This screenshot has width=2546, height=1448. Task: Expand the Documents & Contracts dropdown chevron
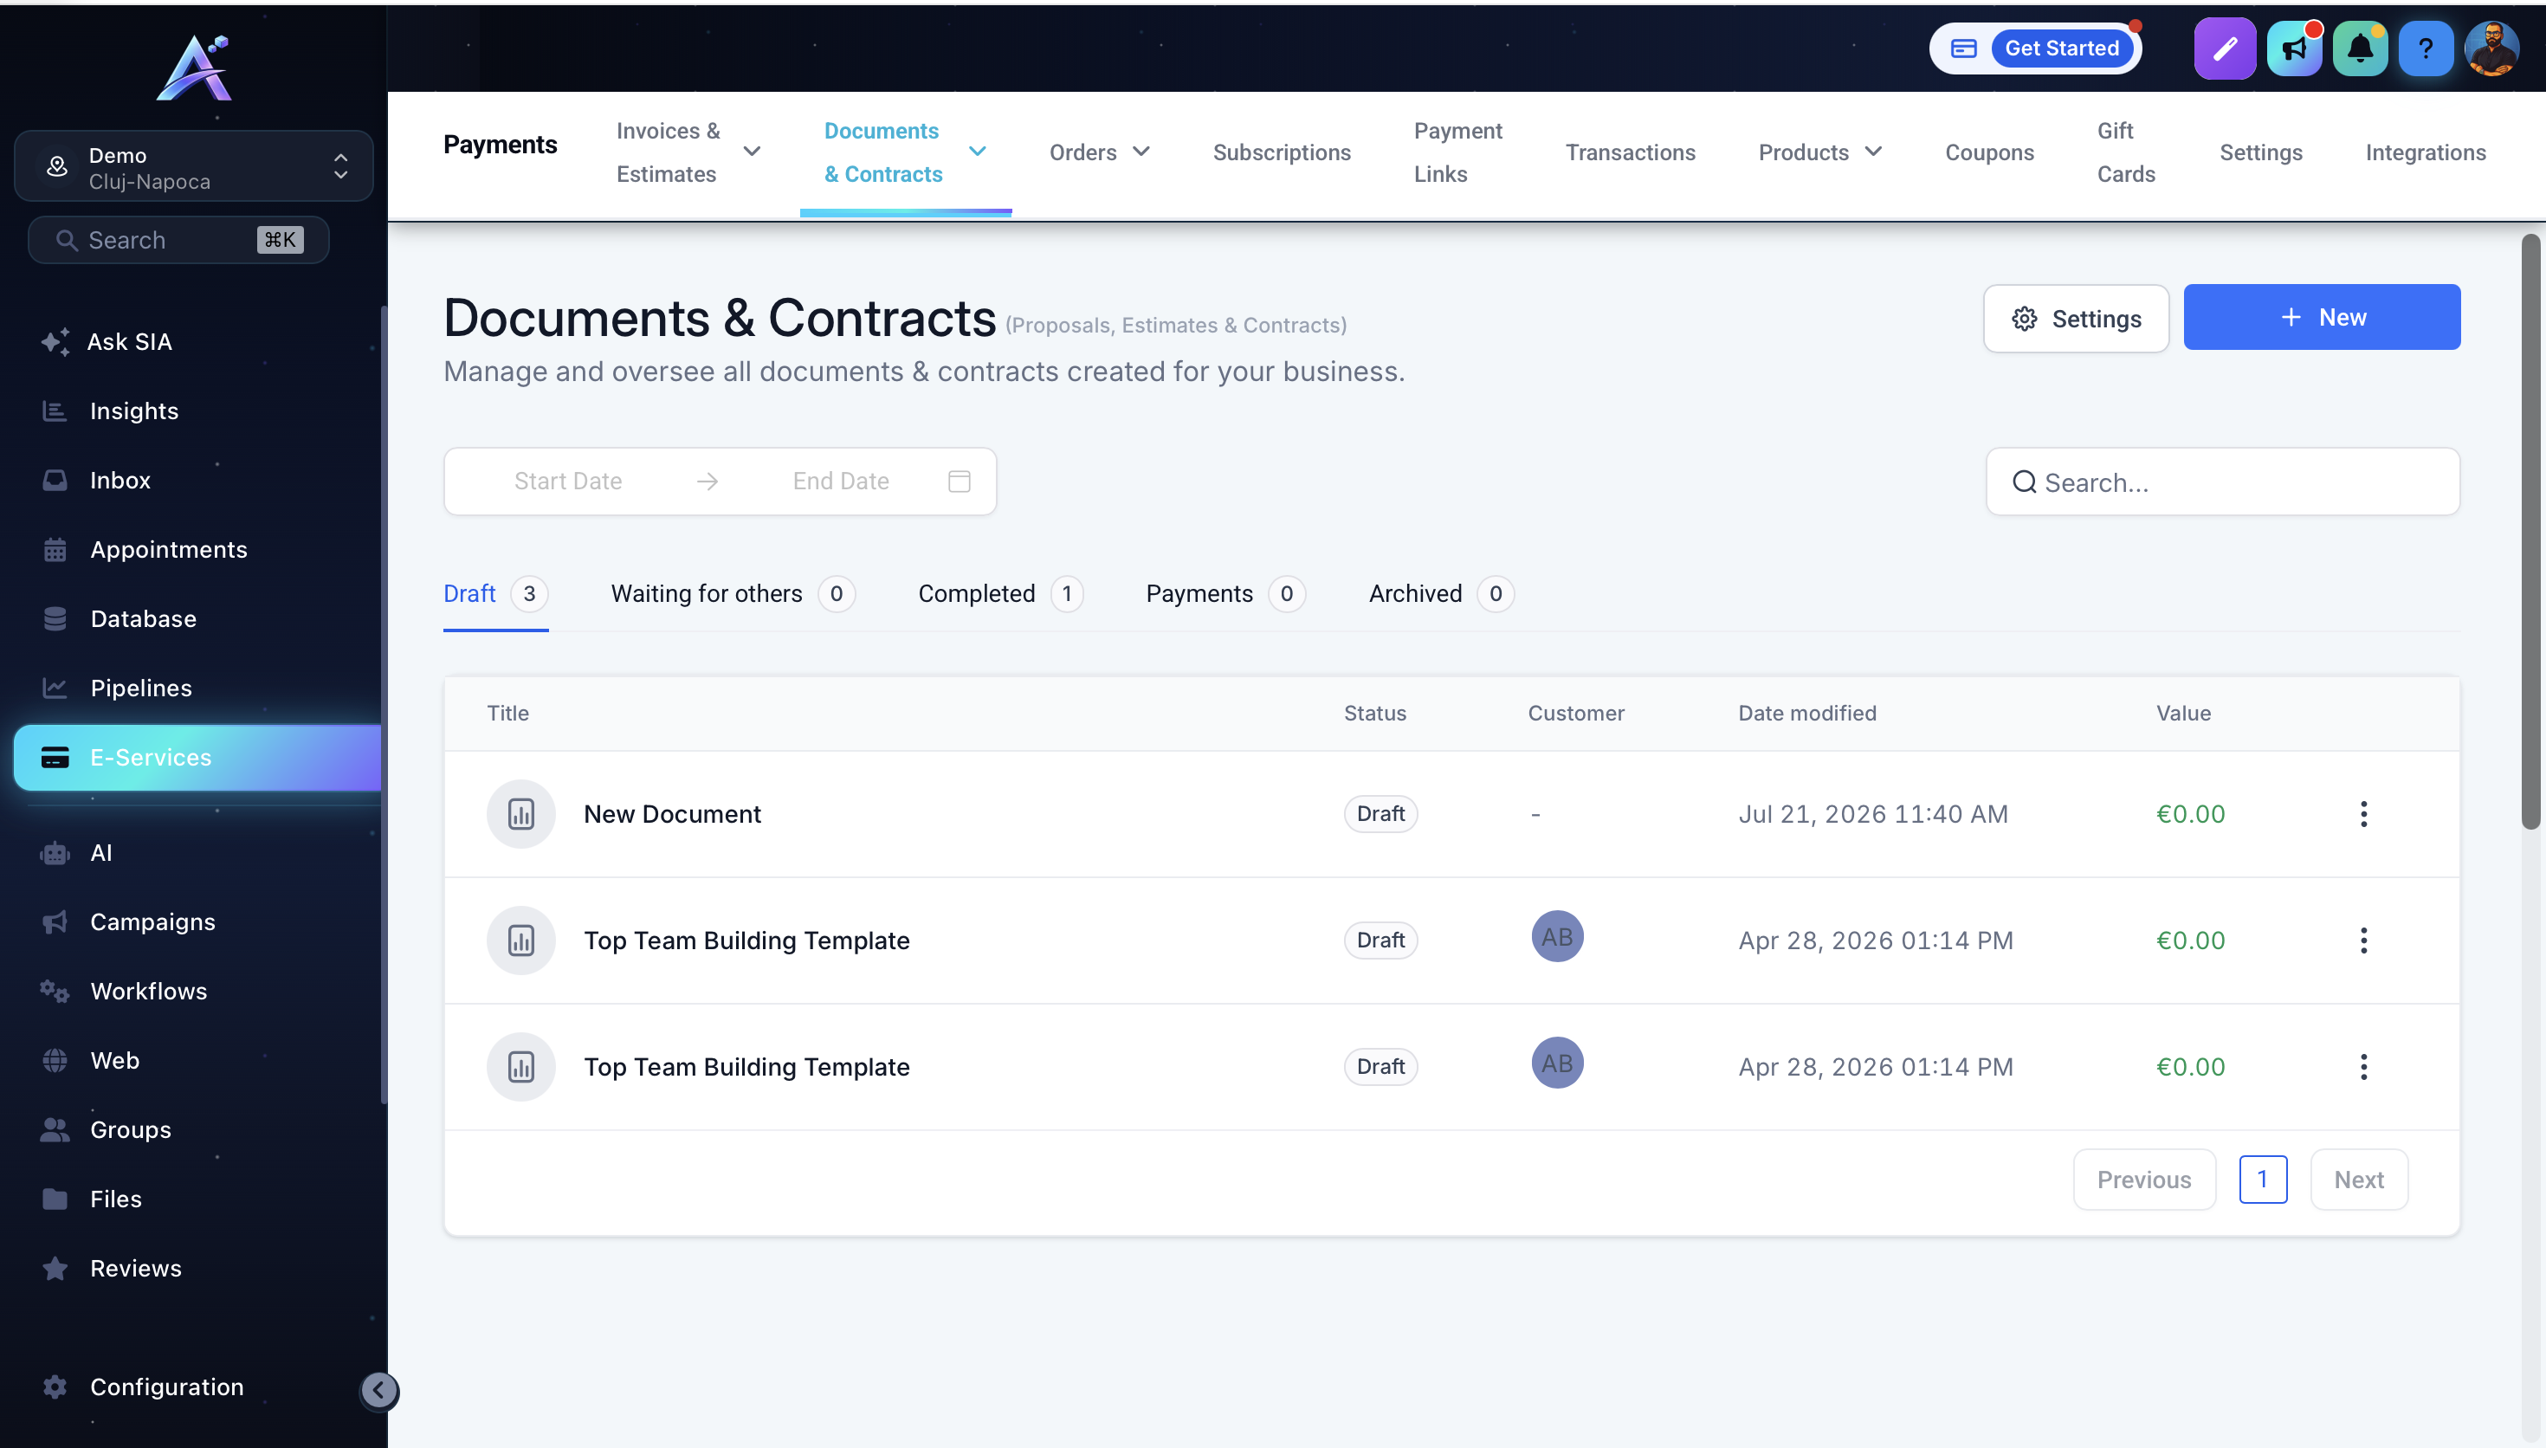977,152
